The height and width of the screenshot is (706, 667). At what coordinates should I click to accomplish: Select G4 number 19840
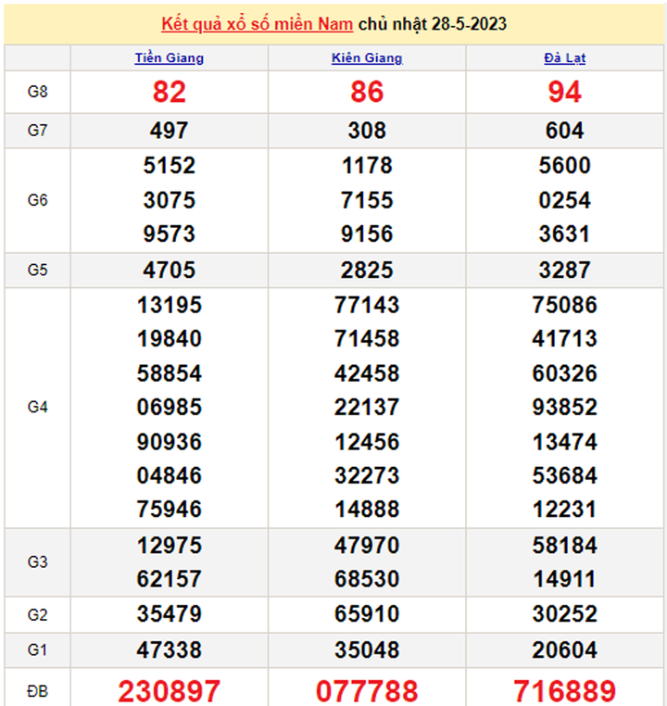pos(170,338)
